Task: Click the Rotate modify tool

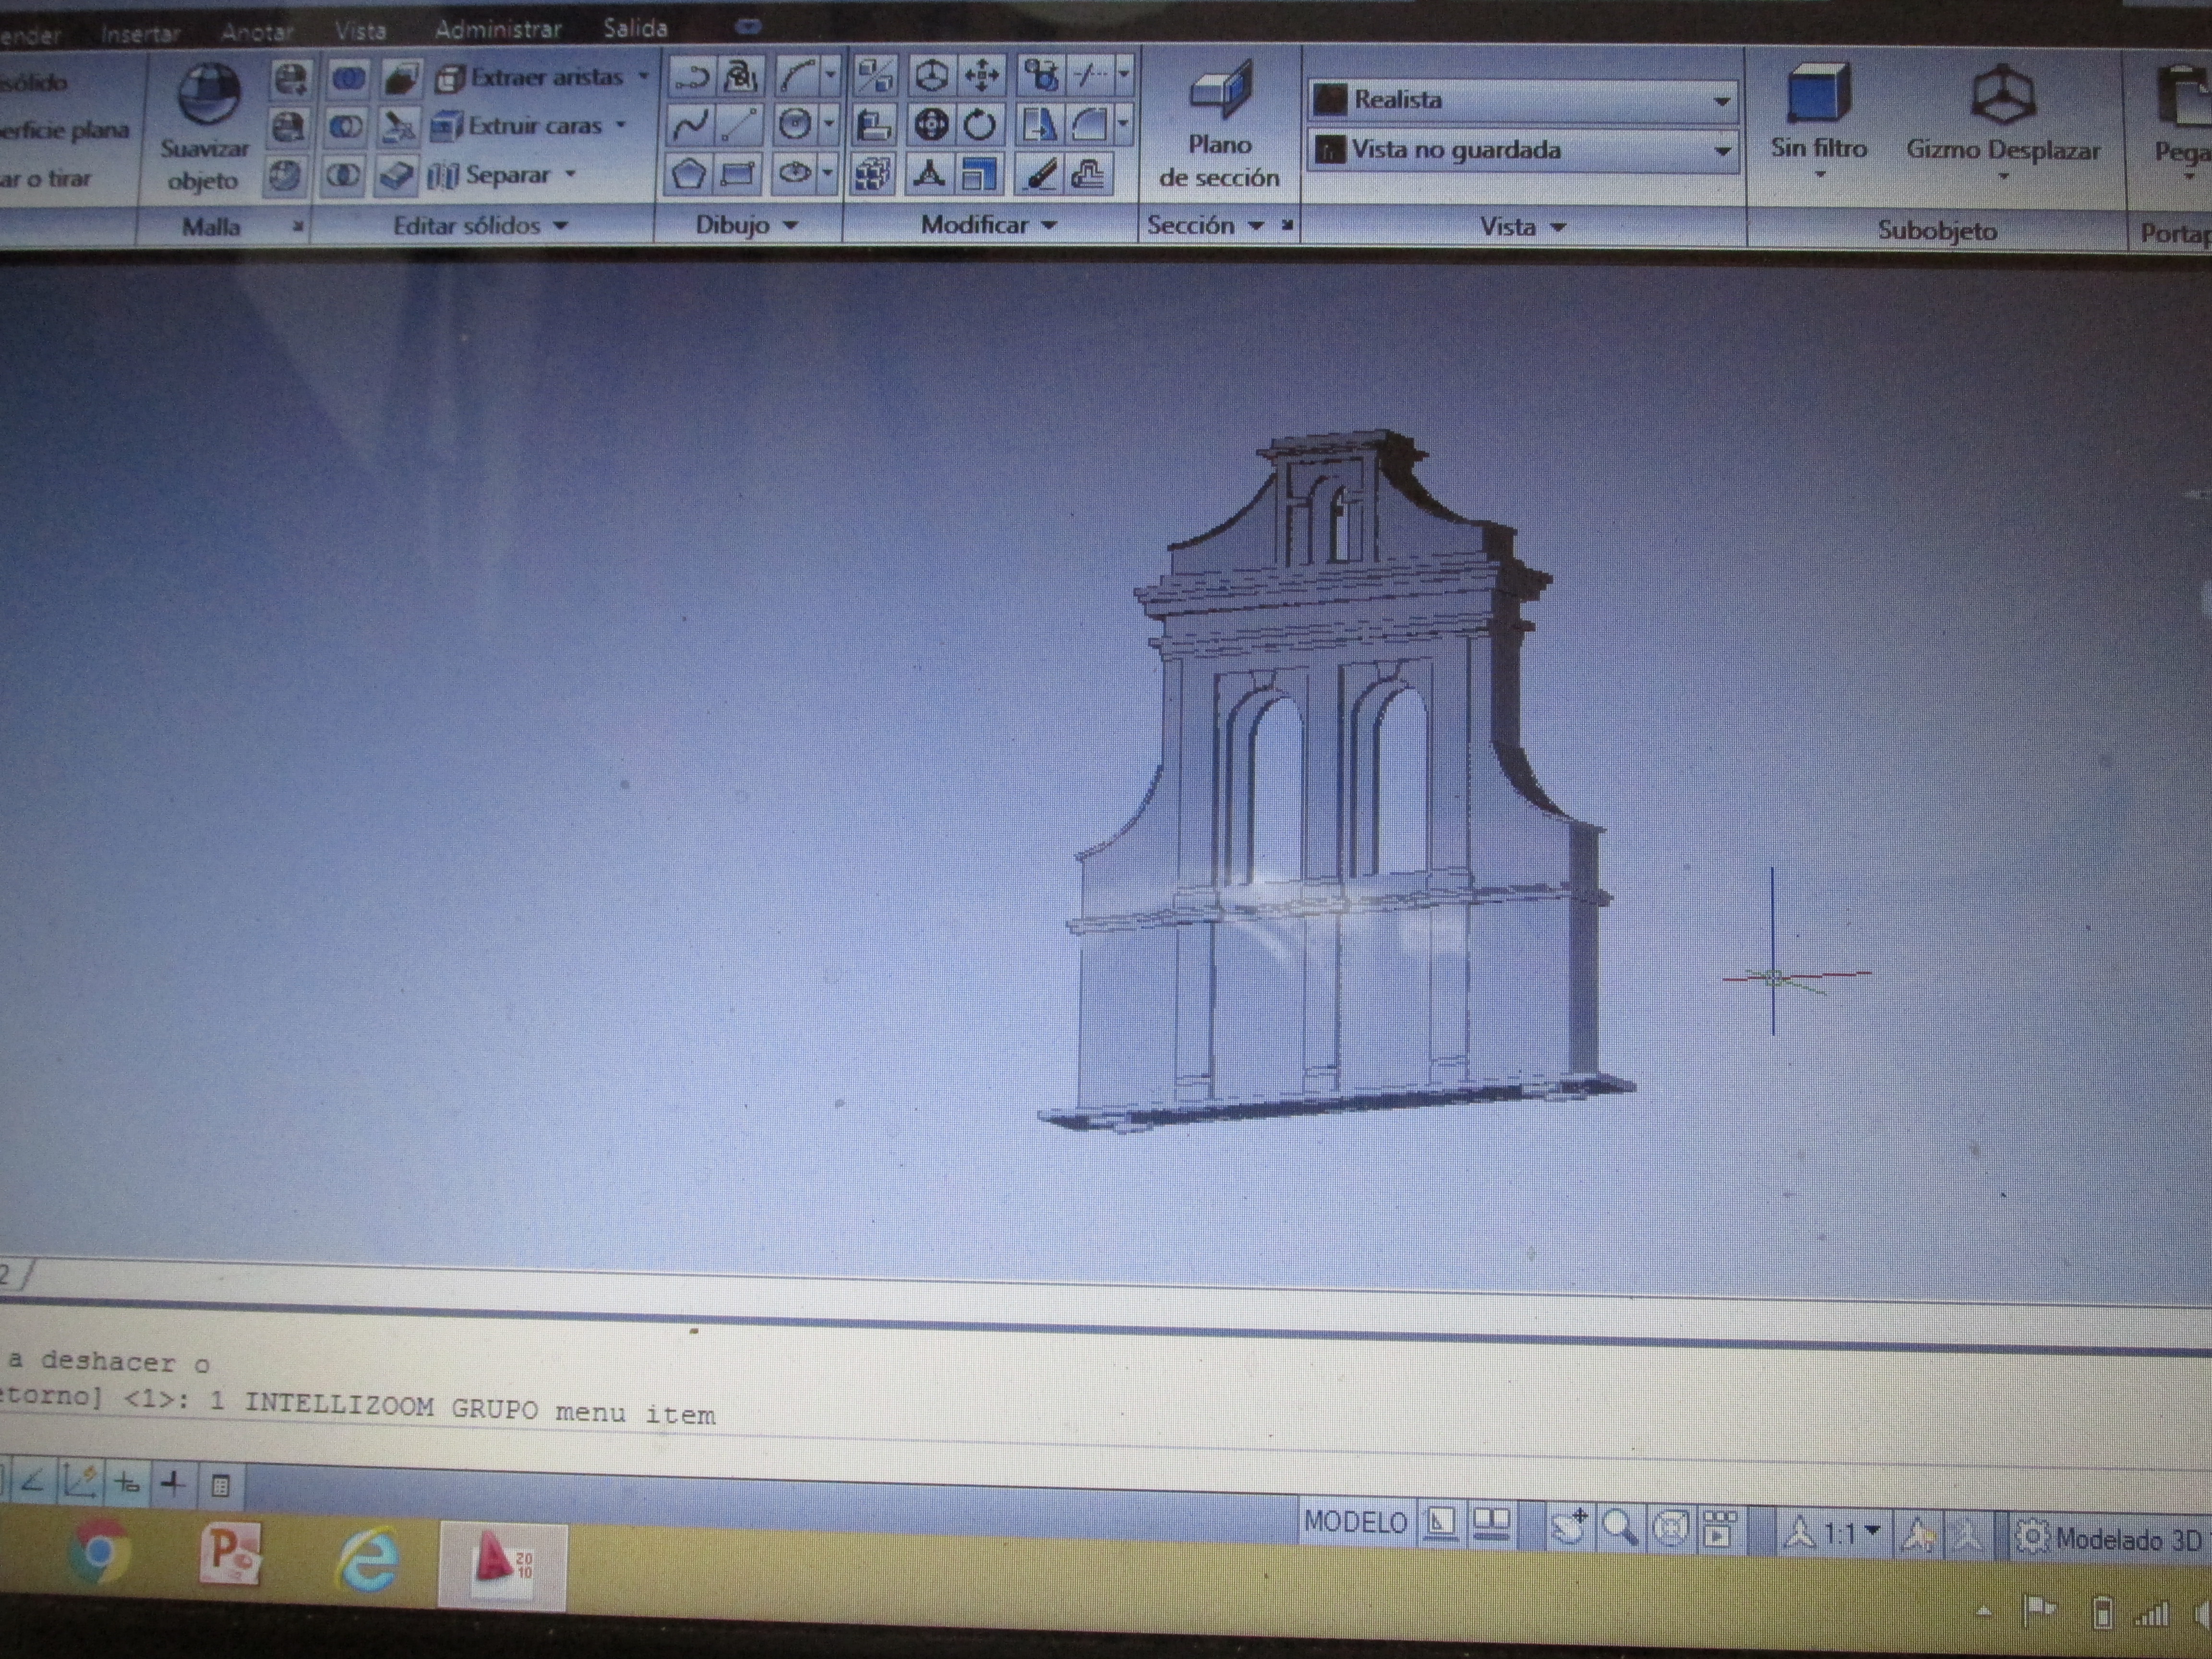Action: click(980, 125)
